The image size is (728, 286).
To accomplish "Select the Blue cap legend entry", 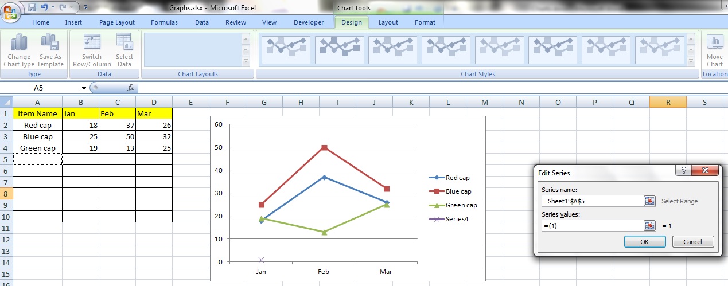I will [x=458, y=191].
